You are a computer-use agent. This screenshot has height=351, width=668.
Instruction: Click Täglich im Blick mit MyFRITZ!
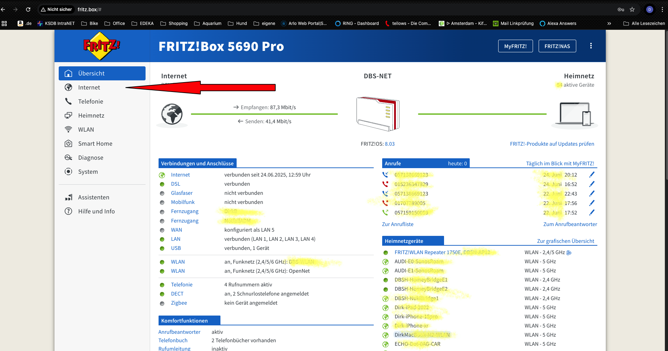click(x=560, y=164)
